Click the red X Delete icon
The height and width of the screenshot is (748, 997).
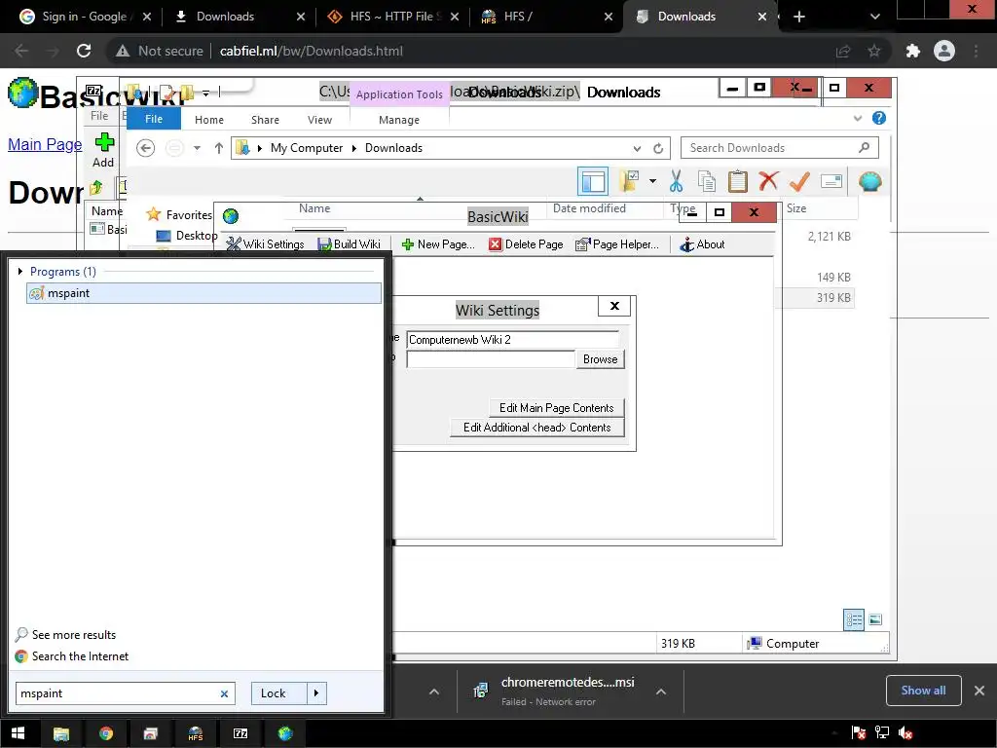pyautogui.click(x=768, y=181)
